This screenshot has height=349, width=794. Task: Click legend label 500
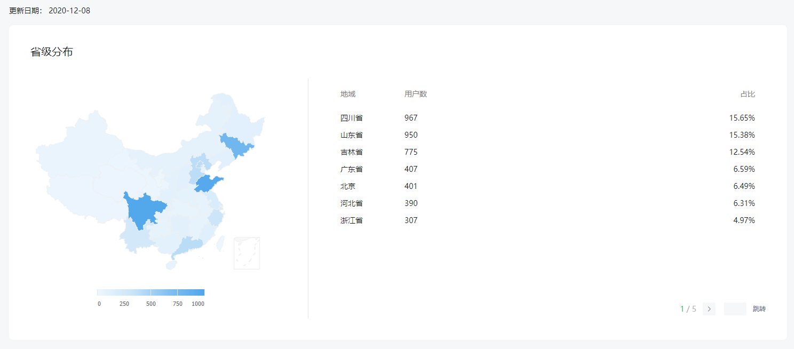click(151, 304)
